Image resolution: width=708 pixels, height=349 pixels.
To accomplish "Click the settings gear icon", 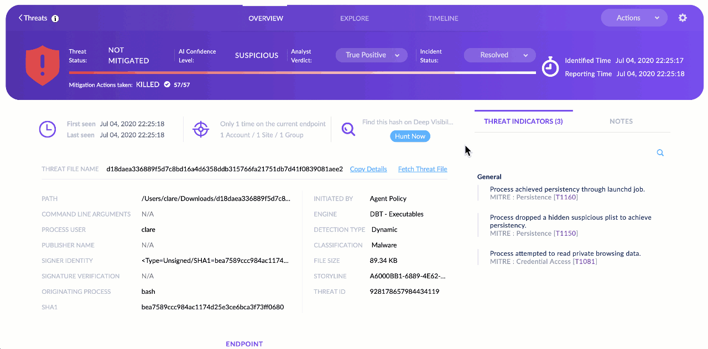I will tap(683, 18).
